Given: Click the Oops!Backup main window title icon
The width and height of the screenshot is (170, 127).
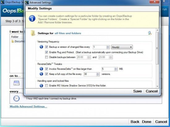Looking at the screenshot, I should tap(2, 2).
